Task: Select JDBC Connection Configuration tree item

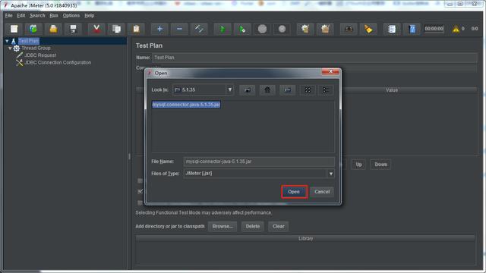Action: (x=58, y=62)
